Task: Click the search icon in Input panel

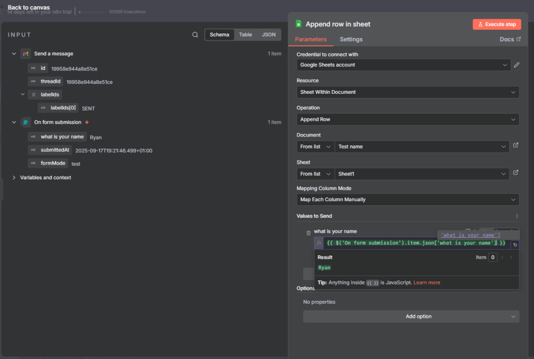Action: click(x=195, y=35)
